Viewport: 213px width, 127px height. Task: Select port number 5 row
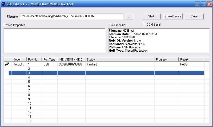click(107, 82)
